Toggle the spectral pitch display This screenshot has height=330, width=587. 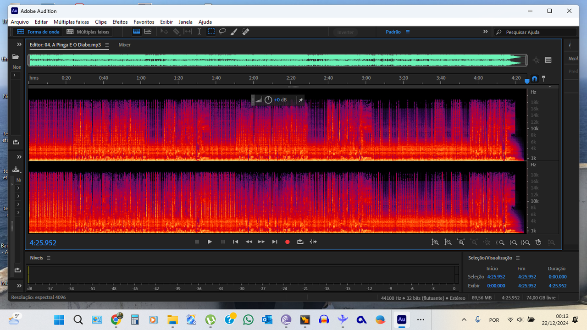pos(148,32)
